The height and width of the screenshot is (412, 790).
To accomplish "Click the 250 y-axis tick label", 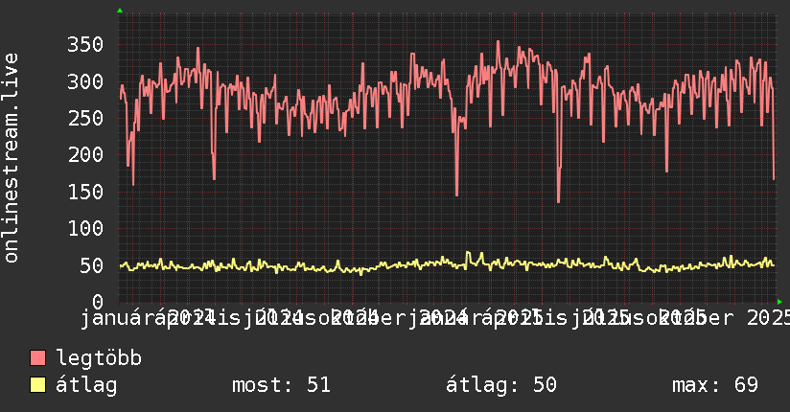I will point(85,119).
